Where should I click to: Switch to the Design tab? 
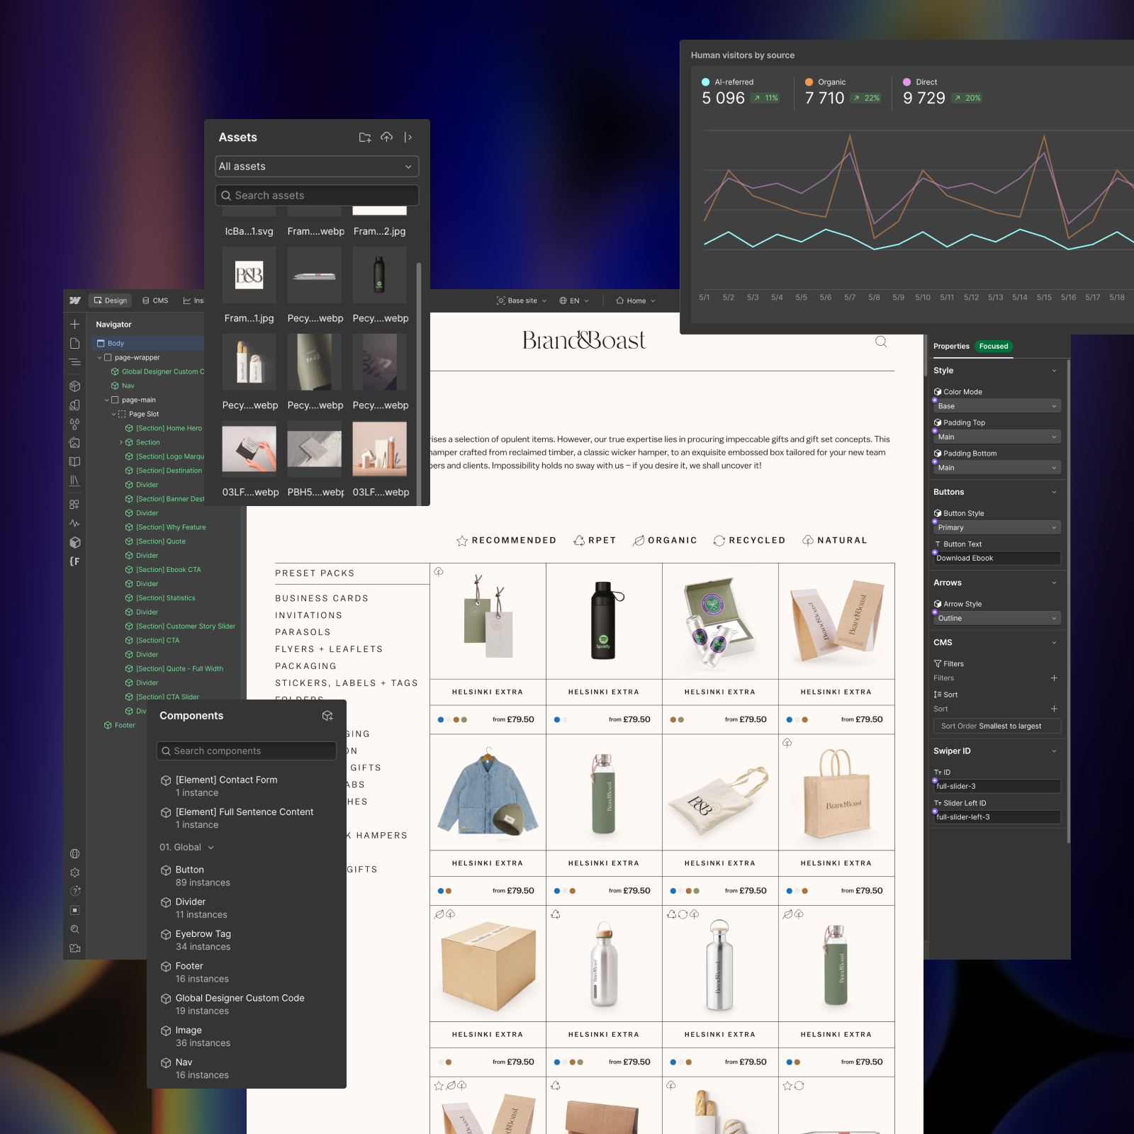coord(110,301)
